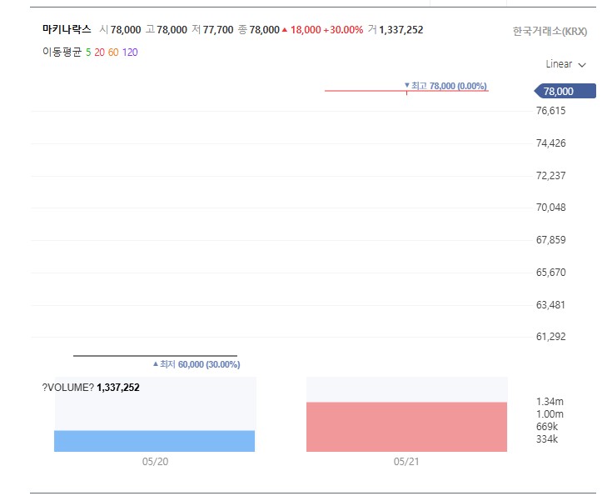Toggle the 20-day moving average
Screen dimensions: 607x501
[99, 53]
